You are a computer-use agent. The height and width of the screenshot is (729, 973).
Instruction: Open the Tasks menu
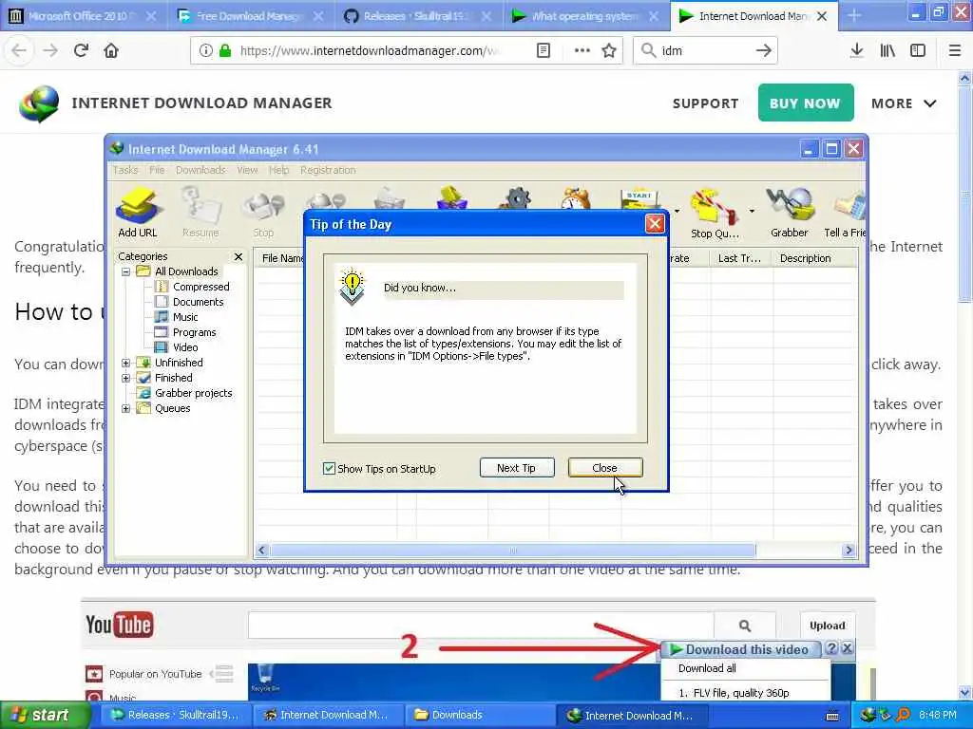[x=125, y=170]
